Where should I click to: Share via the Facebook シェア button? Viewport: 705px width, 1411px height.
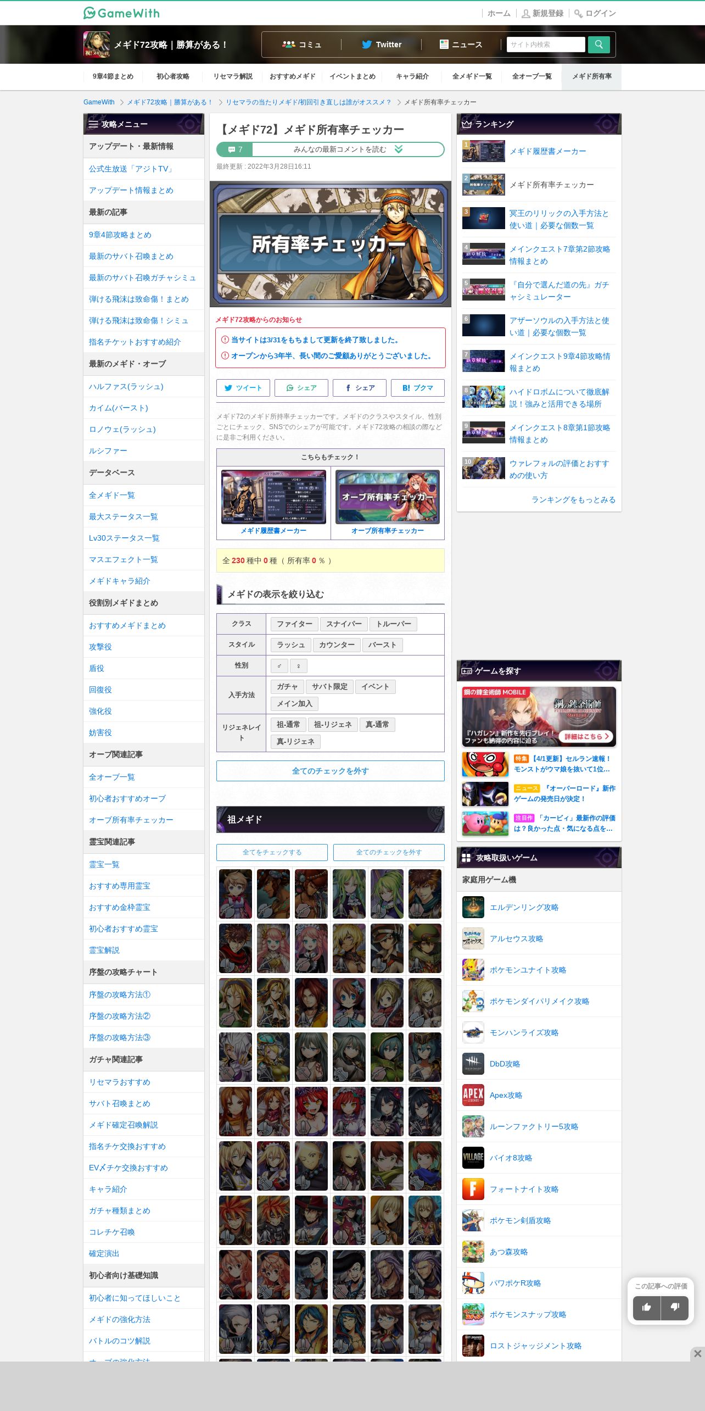pyautogui.click(x=360, y=388)
